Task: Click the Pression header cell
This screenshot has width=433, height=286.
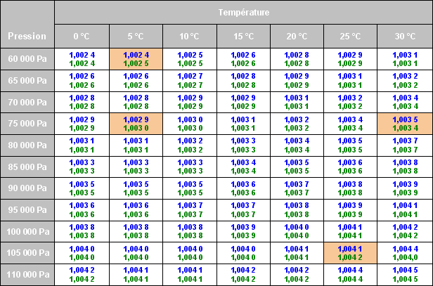Action: coord(27,36)
